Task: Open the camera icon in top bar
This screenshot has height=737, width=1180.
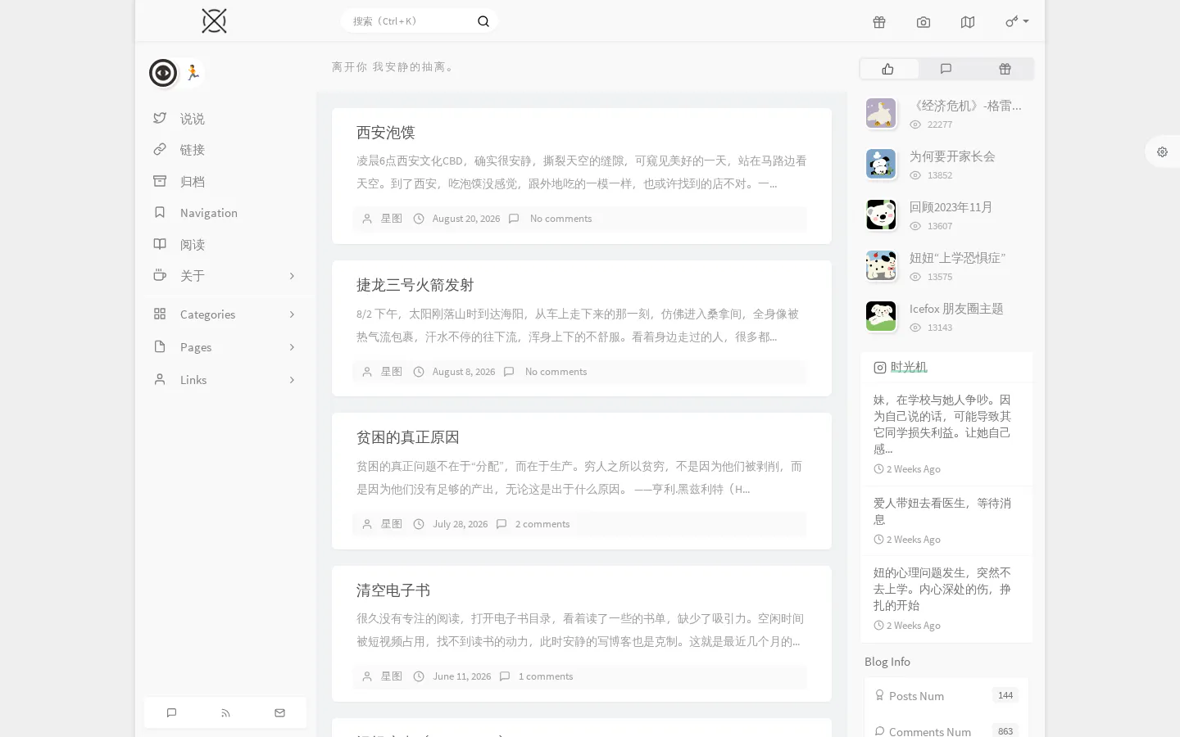Action: click(924, 22)
